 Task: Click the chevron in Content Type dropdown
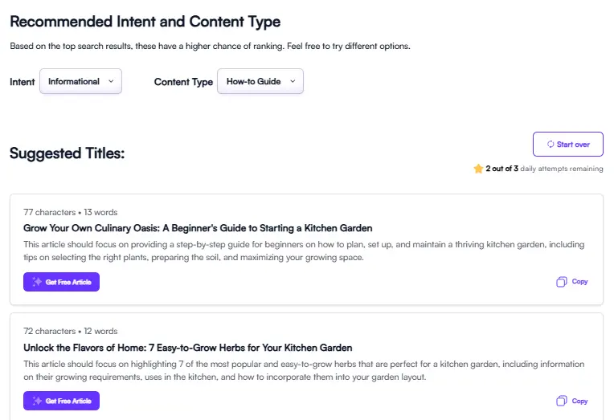click(x=293, y=81)
